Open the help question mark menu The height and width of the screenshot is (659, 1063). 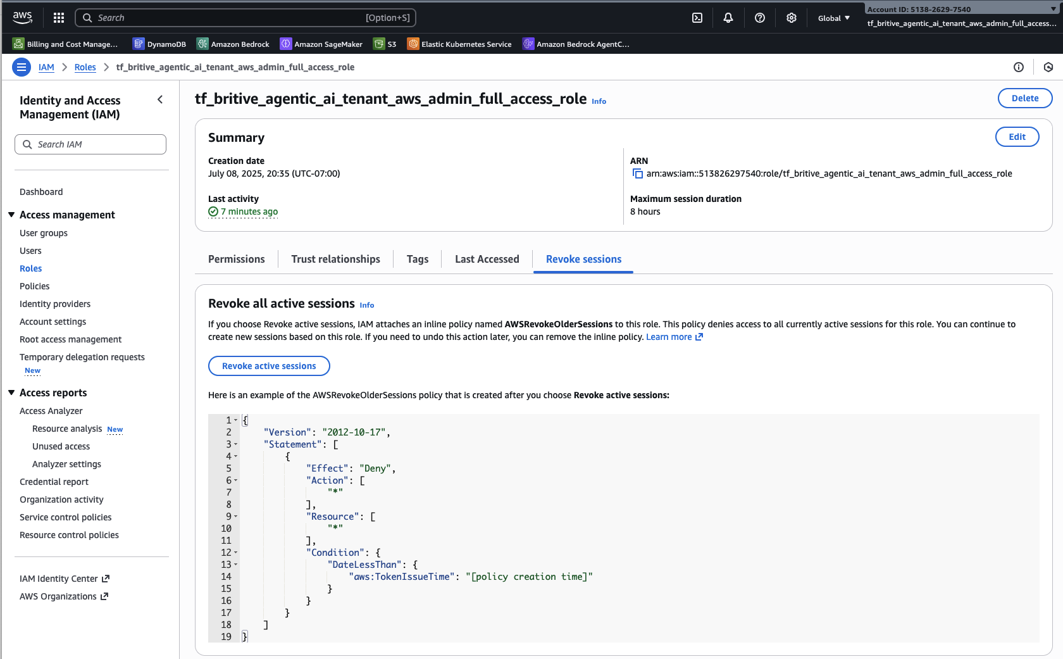pyautogui.click(x=760, y=18)
